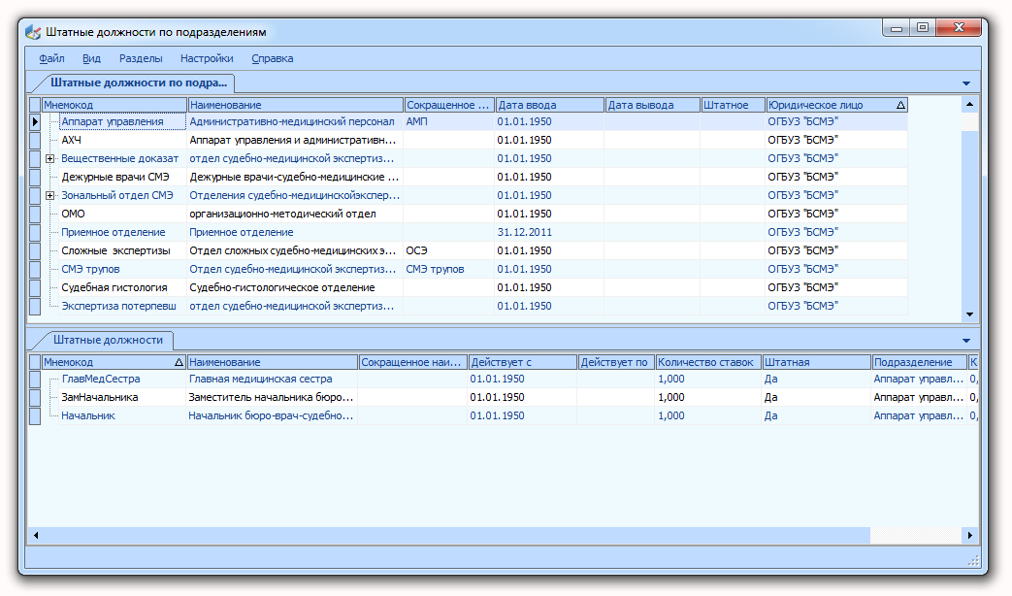
Task: Tick the row checkbox for АХЧ
Action: tap(35, 140)
